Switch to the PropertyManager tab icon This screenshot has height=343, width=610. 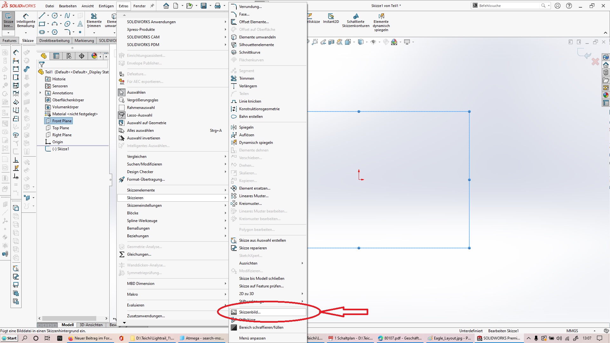point(56,56)
